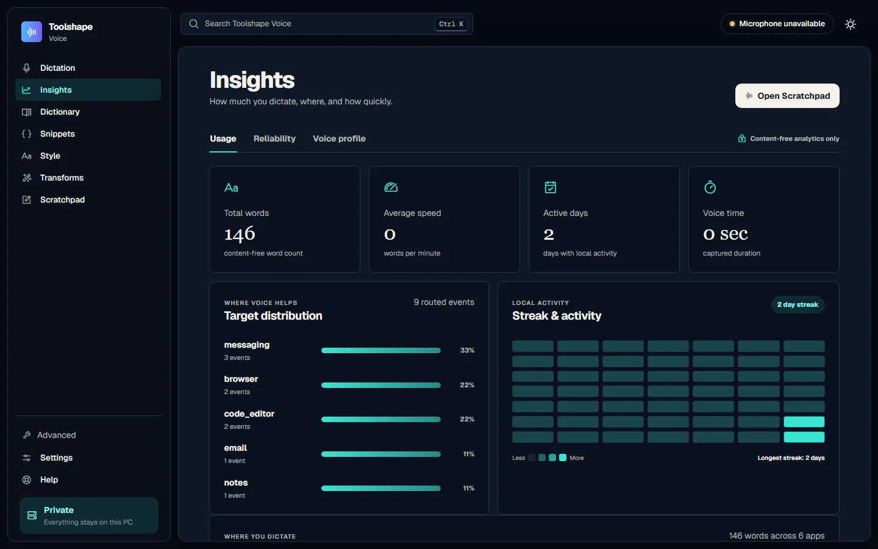Click the code_editor 22% progress bar
The width and height of the screenshot is (878, 549).
[381, 420]
